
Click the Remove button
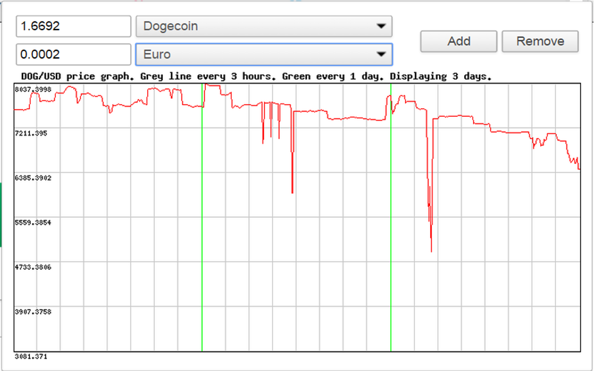pyautogui.click(x=540, y=41)
